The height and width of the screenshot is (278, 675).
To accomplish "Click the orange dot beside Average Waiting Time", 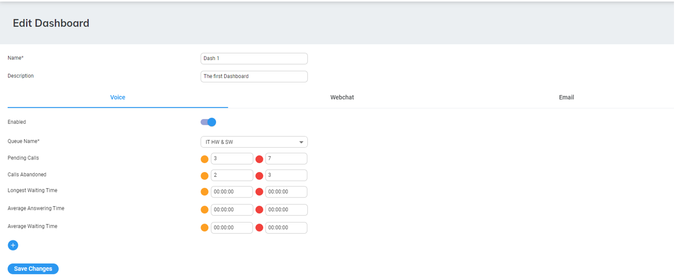I will point(205,228).
